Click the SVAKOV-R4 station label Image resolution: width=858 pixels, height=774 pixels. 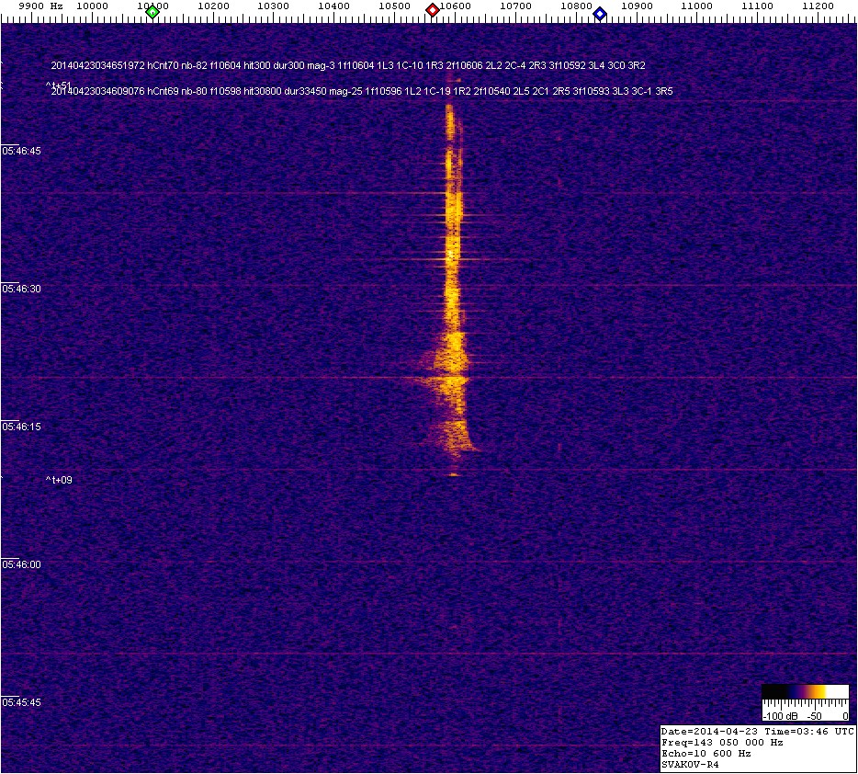(693, 764)
